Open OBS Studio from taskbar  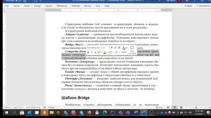tap(151, 112)
